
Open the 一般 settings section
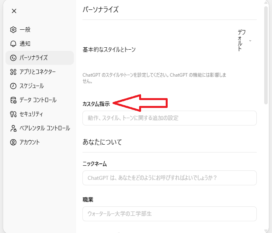(x=40, y=30)
